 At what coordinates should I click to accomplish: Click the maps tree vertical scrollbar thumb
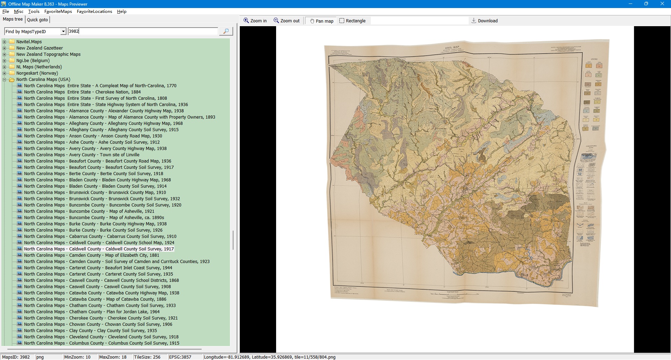click(233, 240)
